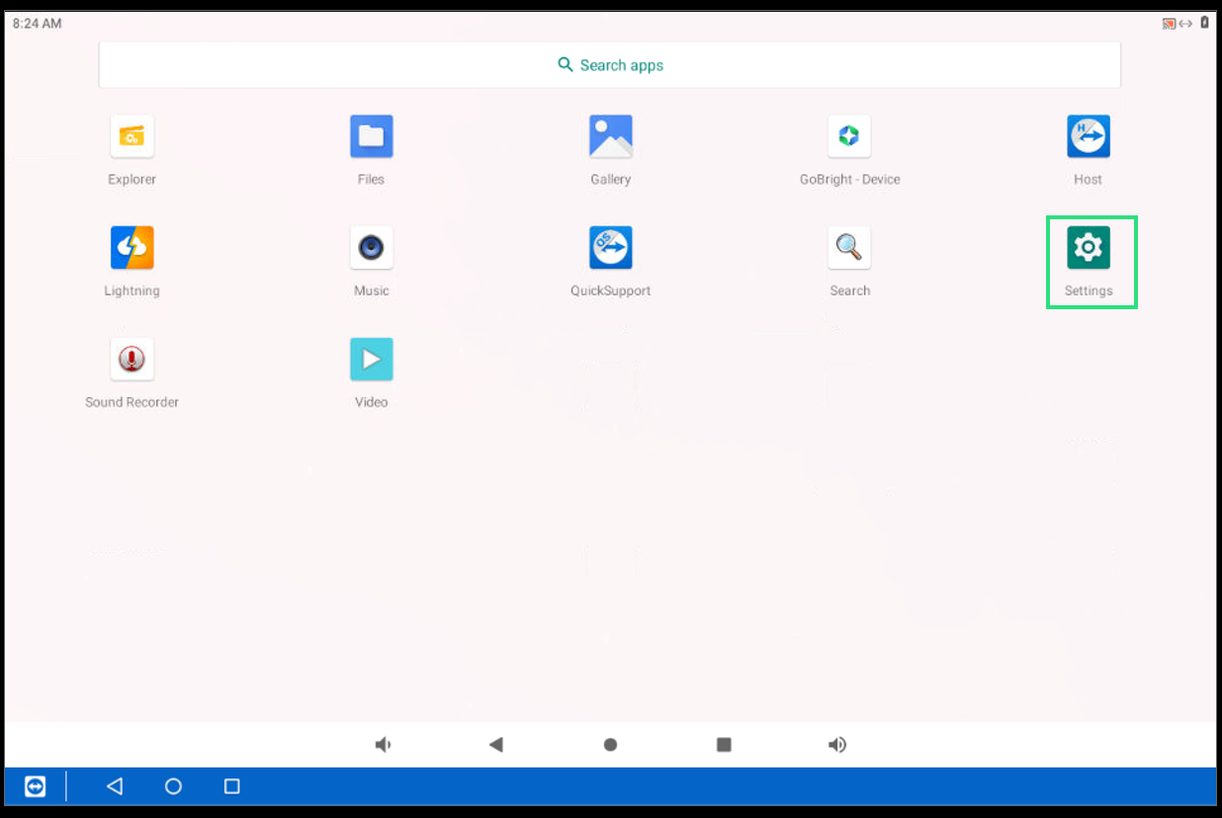The height and width of the screenshot is (818, 1222).
Task: Click the Search apps field
Action: [609, 65]
